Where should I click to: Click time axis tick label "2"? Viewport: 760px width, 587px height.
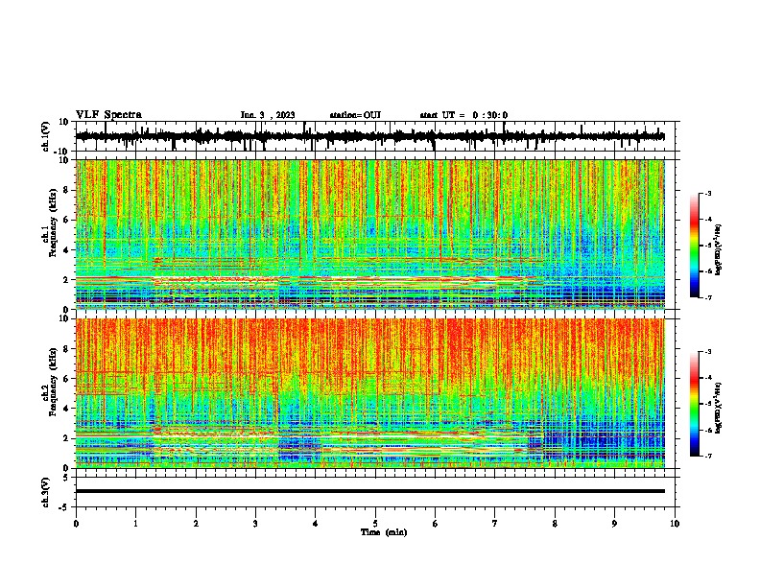tap(196, 524)
